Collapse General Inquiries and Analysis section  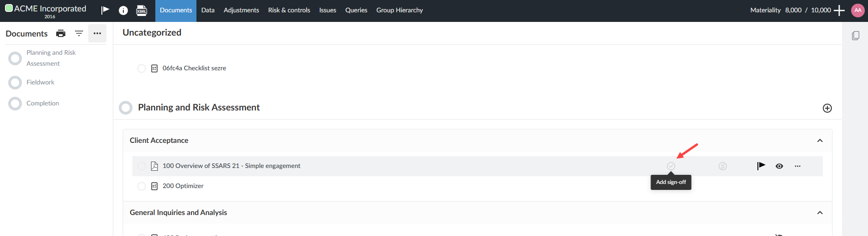(820, 213)
